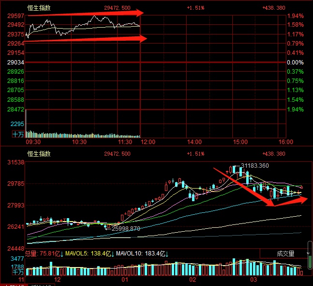This screenshot has height=286, width=313.
Task: Open the 成交量 indicator dropdown
Action: tap(286, 254)
